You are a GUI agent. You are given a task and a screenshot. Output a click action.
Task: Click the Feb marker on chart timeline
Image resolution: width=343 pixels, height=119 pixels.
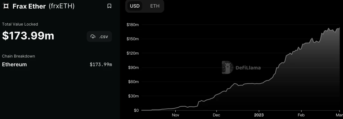click(301, 115)
